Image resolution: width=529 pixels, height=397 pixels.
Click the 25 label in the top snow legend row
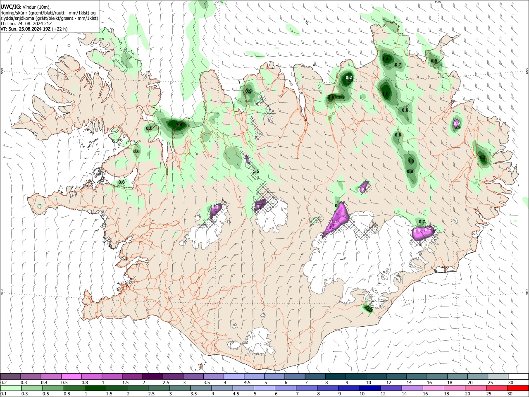pyautogui.click(x=491, y=382)
